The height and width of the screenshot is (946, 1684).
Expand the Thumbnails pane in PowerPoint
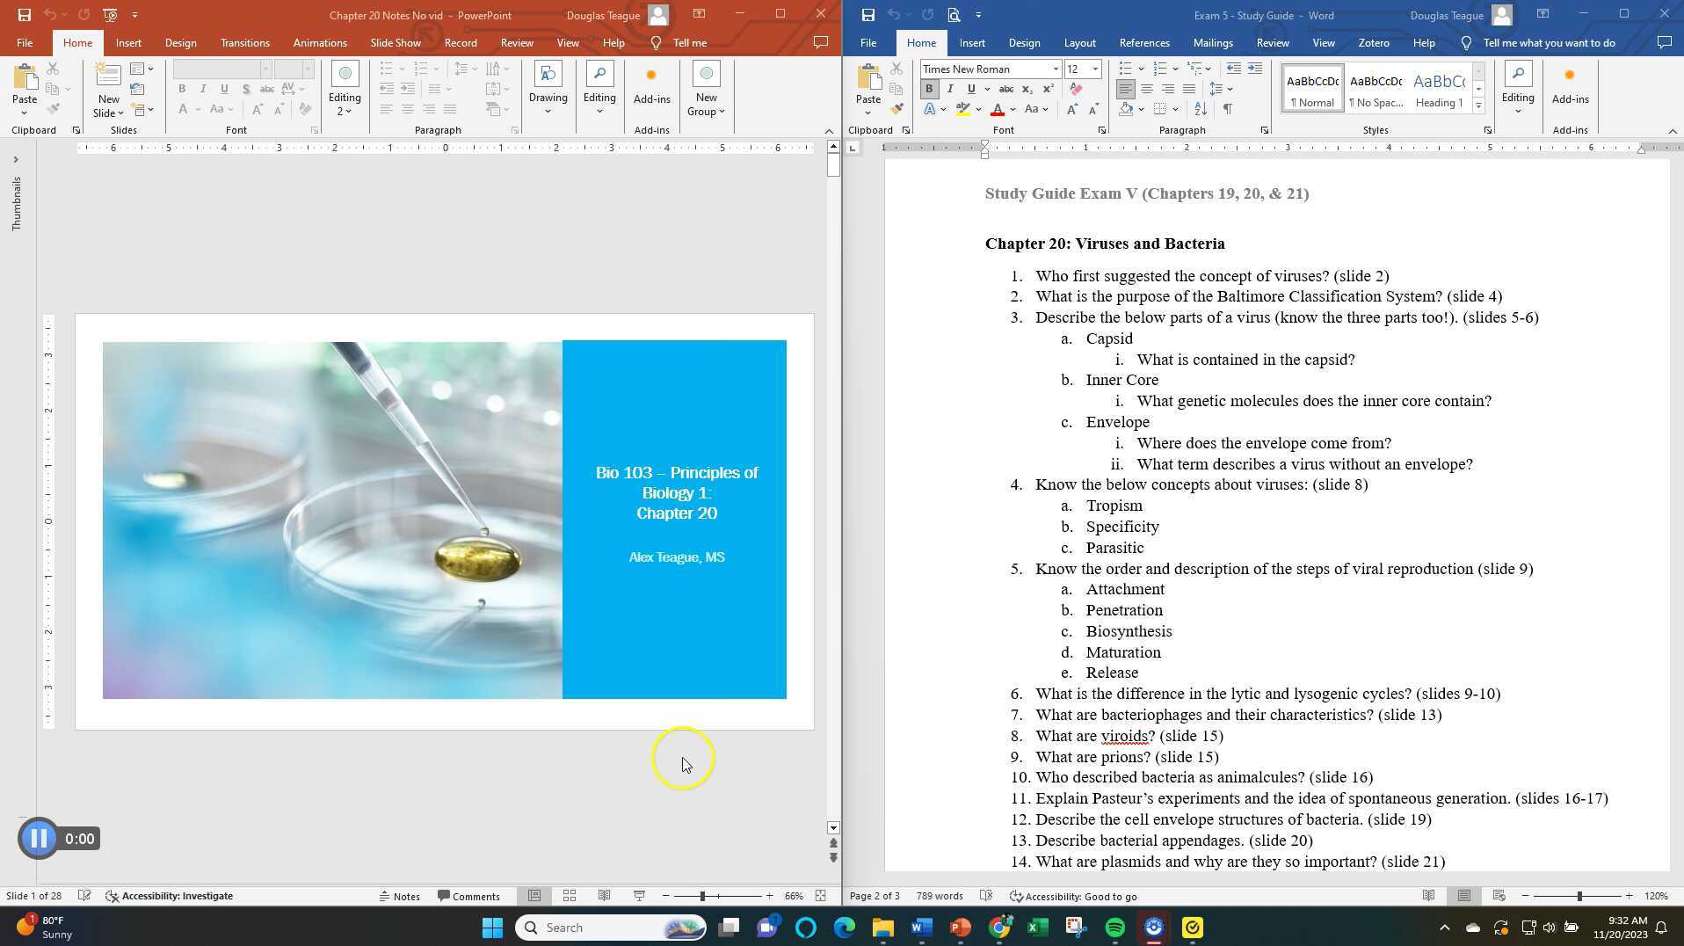coord(16,160)
